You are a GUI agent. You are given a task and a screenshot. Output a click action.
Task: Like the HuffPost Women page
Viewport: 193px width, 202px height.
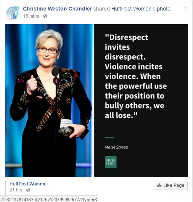171,185
